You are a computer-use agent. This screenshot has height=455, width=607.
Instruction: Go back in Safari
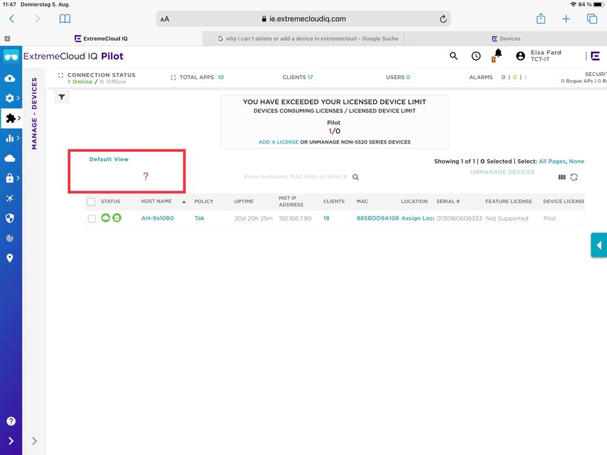(x=12, y=19)
